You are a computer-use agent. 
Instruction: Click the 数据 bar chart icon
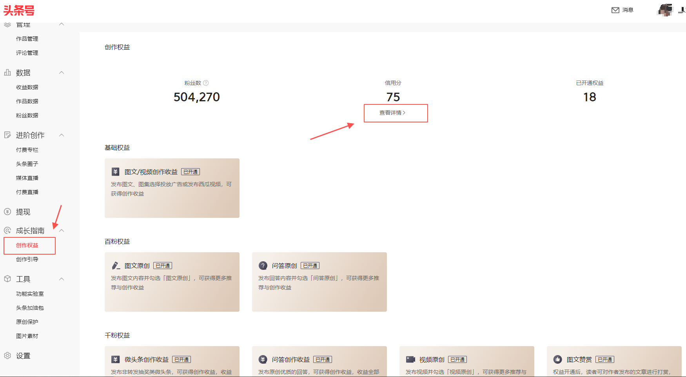point(7,72)
